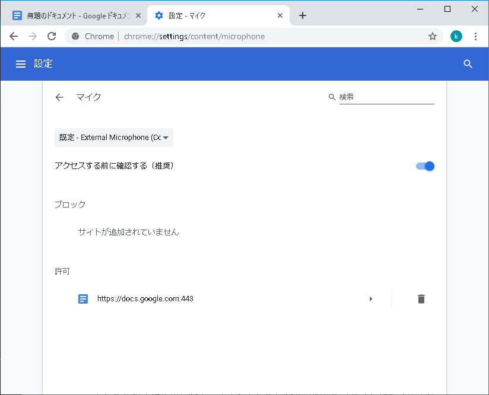Close the 無題のドキュメント tab
This screenshot has width=489, height=395.
tap(138, 15)
